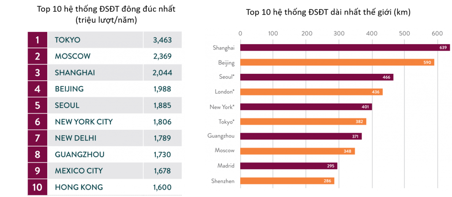Click the Guangzhou bar showing 371
Screen dimensions: 452x197
tap(301, 136)
